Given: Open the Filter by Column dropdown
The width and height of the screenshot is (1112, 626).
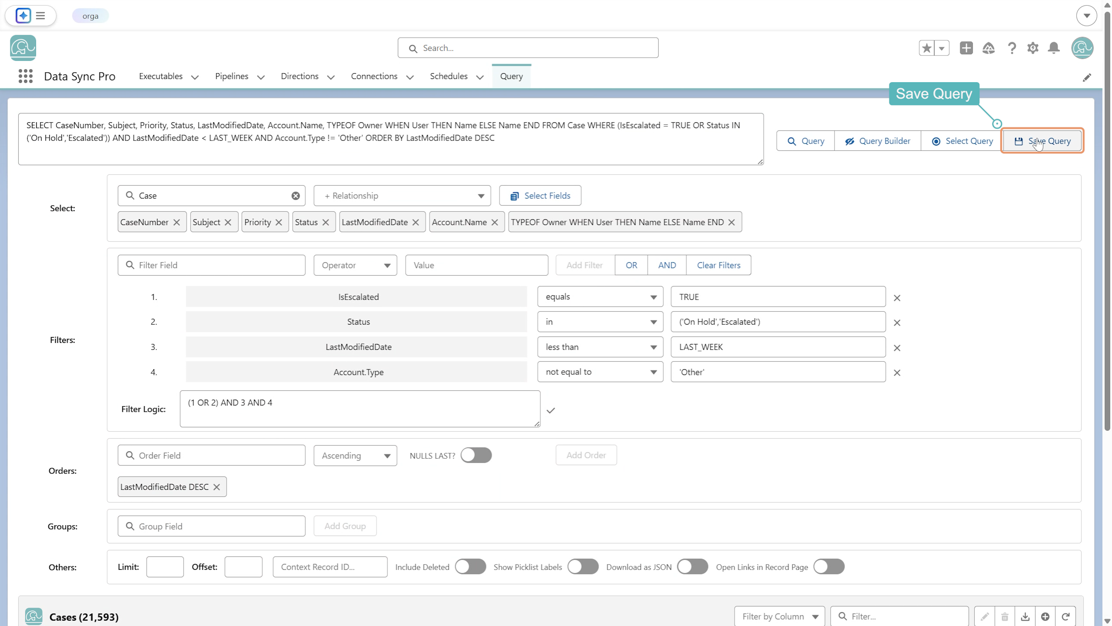Looking at the screenshot, I should (x=779, y=616).
